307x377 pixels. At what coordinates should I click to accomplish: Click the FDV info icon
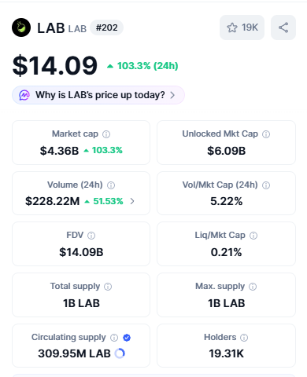coord(91,236)
